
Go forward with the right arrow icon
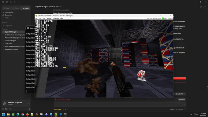[x=19, y=2]
